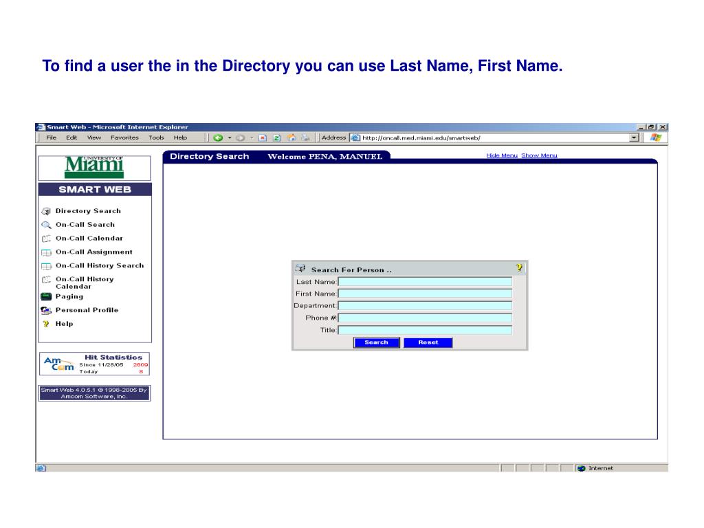Click the Directory Search page heading tab
The width and height of the screenshot is (704, 528).
[209, 156]
